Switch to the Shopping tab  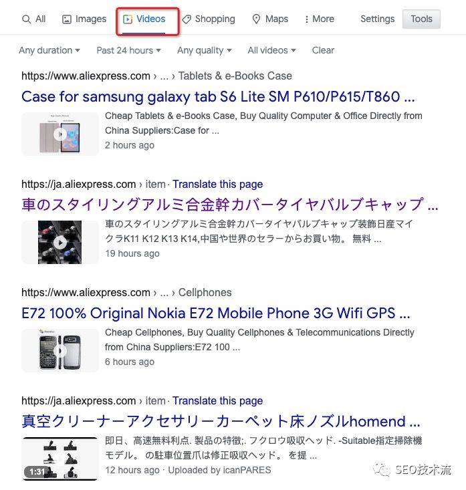[209, 19]
